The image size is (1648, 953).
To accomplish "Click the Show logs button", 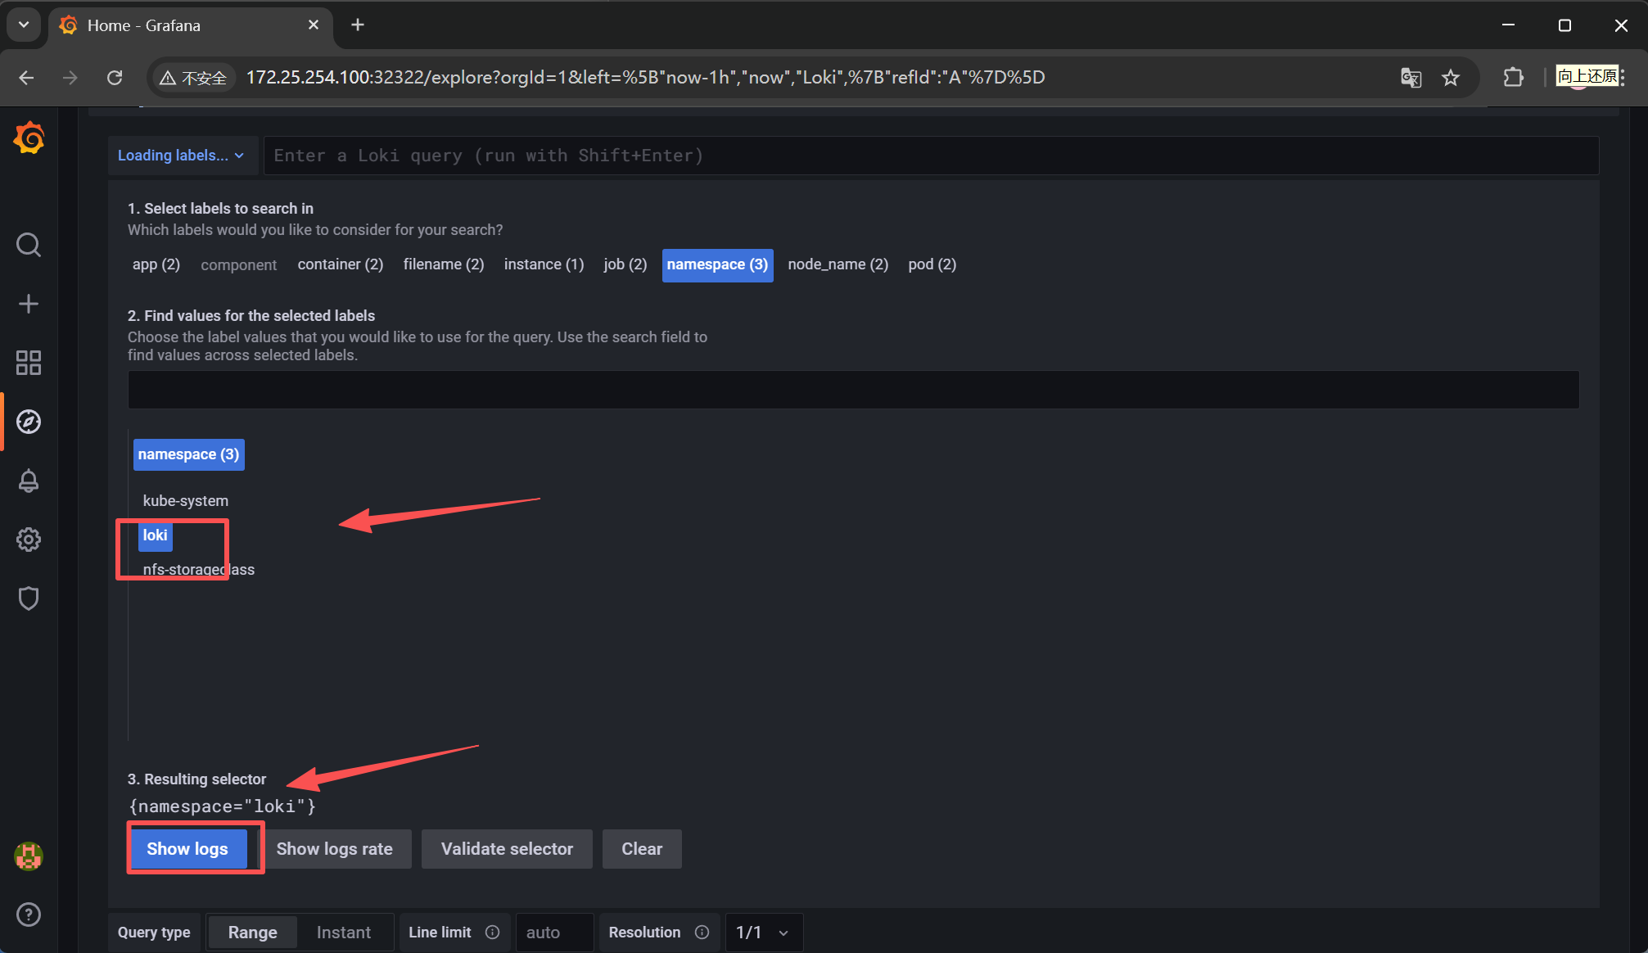I will click(187, 849).
